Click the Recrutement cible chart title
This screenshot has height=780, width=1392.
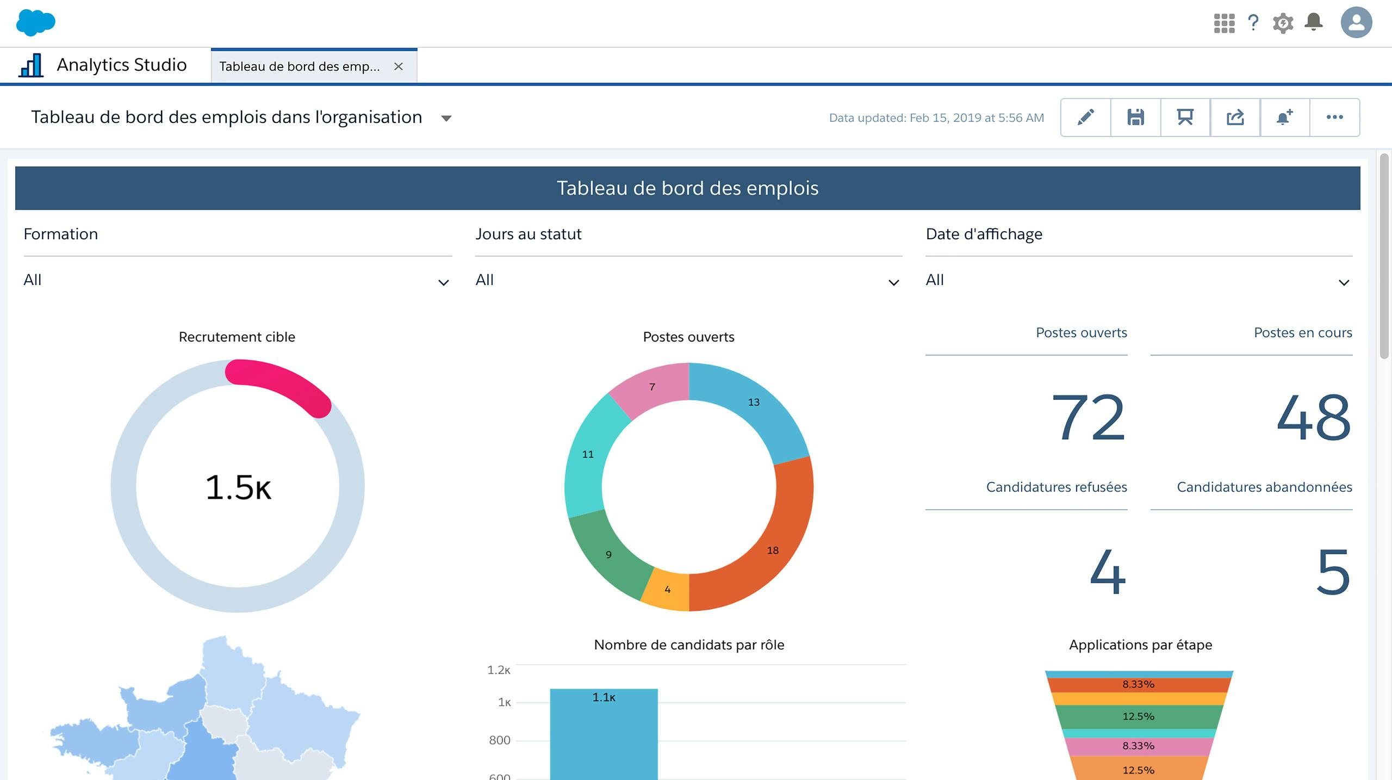(x=237, y=337)
